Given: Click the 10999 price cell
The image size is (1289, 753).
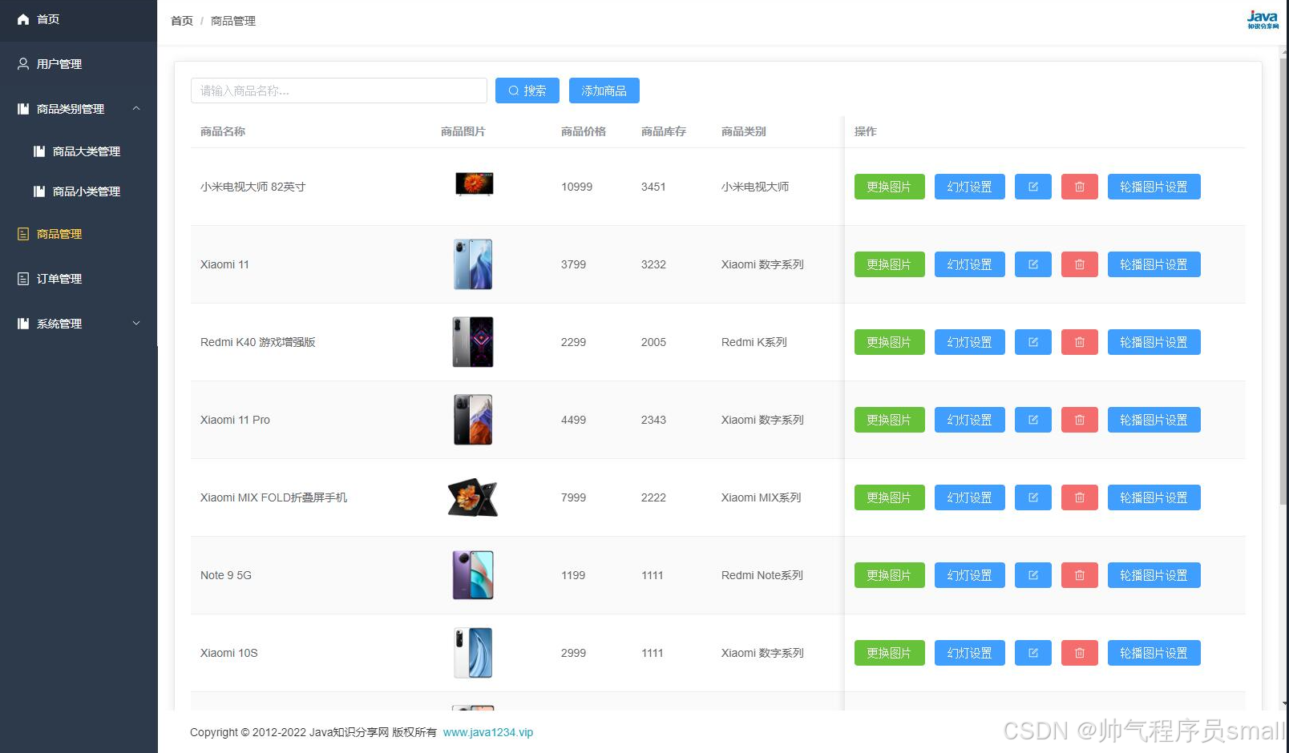Looking at the screenshot, I should pos(576,187).
